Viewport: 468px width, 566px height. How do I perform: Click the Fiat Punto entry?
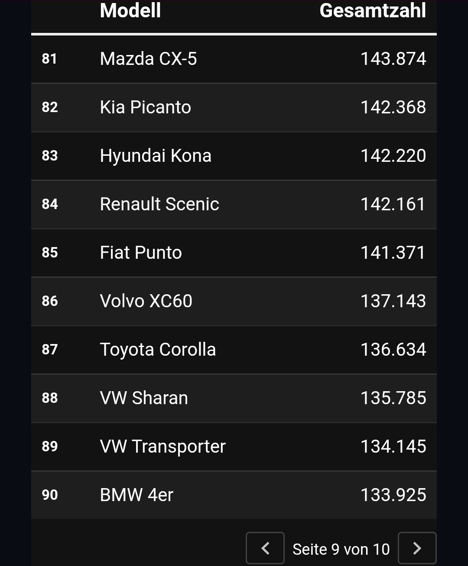(x=234, y=253)
